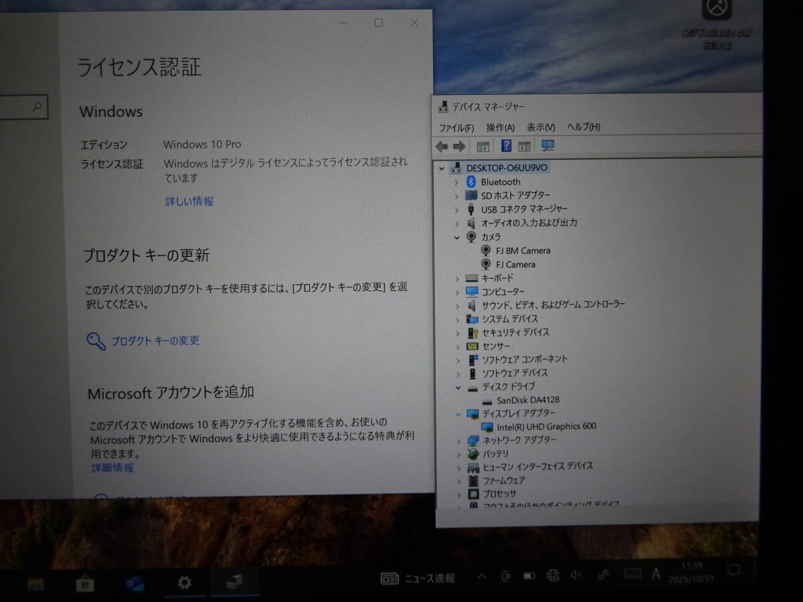This screenshot has height=602, width=803.
Task: Select the サウンド、ビデオ、およびゲーム コントローラー item
Action: [x=553, y=304]
